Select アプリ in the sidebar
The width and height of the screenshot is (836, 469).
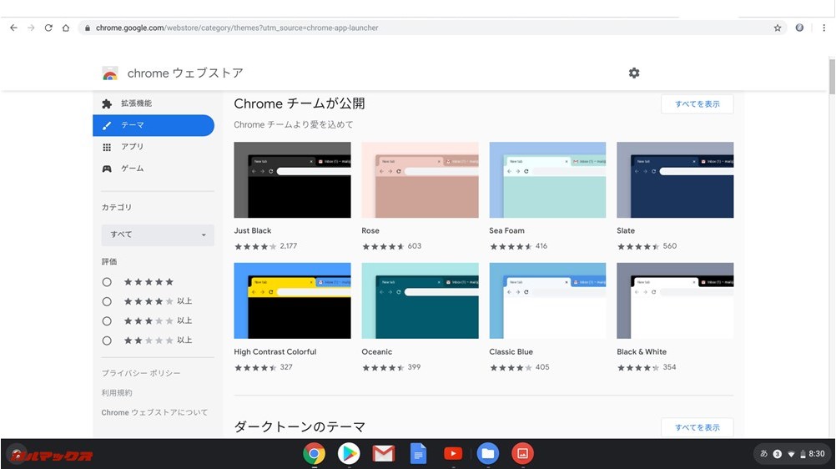coord(154,147)
